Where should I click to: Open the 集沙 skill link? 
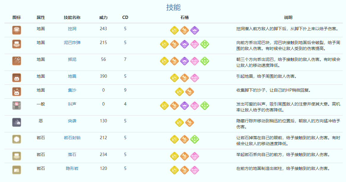tap(72, 90)
